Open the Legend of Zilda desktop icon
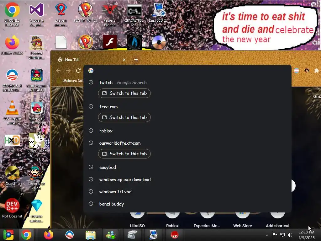 click(x=36, y=178)
